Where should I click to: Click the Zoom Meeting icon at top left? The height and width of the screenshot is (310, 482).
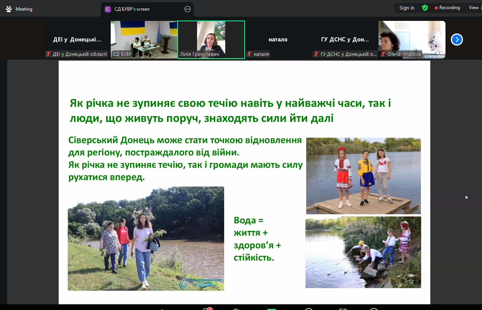click(9, 9)
